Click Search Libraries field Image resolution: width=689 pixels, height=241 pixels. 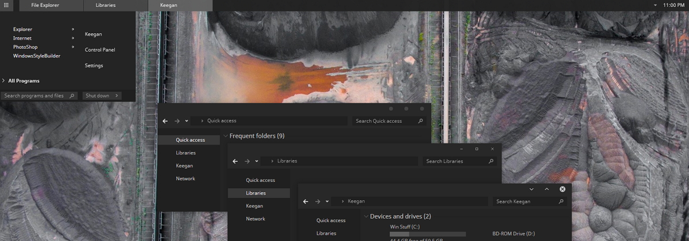point(459,161)
